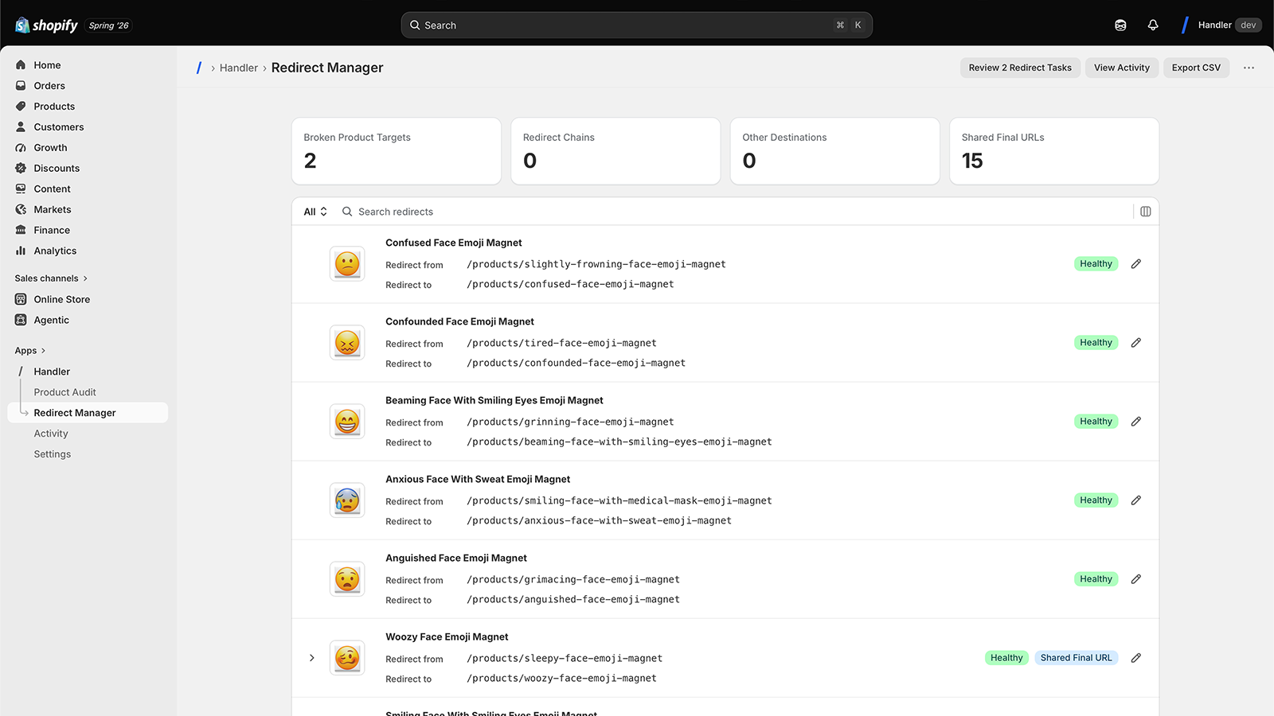Click the Products tag icon
This screenshot has width=1274, height=716.
[21, 107]
